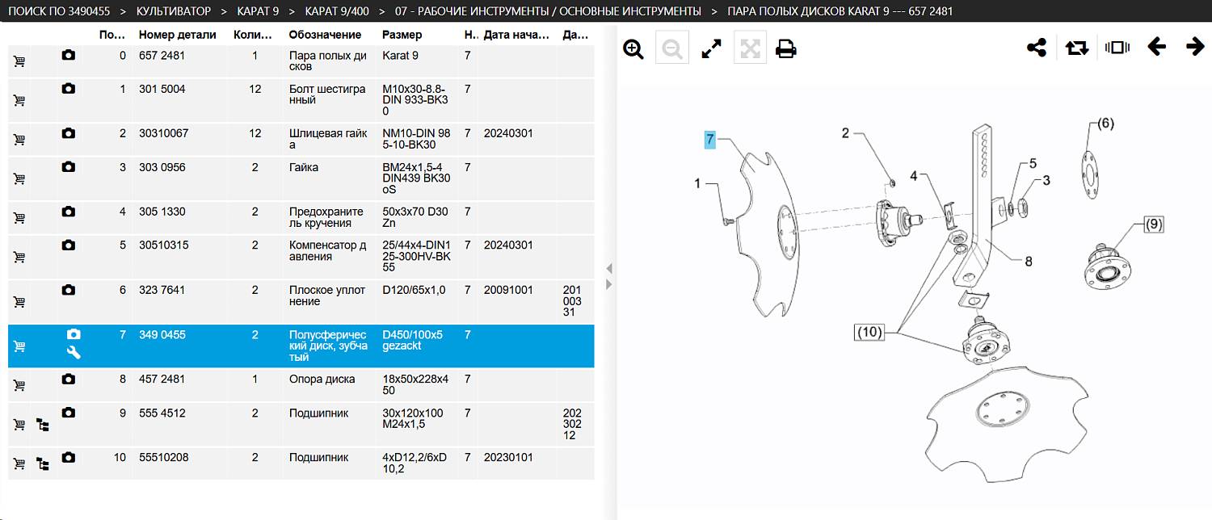
Task: Add part 303 0956 to cart
Action: coord(19,178)
